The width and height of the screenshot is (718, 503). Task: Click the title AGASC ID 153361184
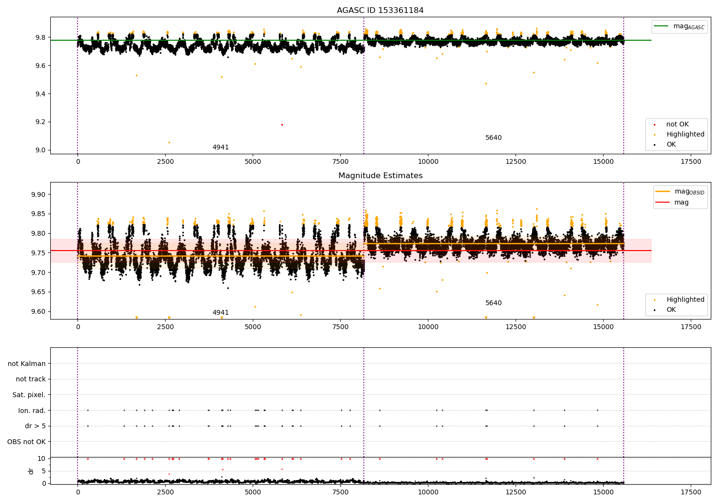pyautogui.click(x=380, y=11)
